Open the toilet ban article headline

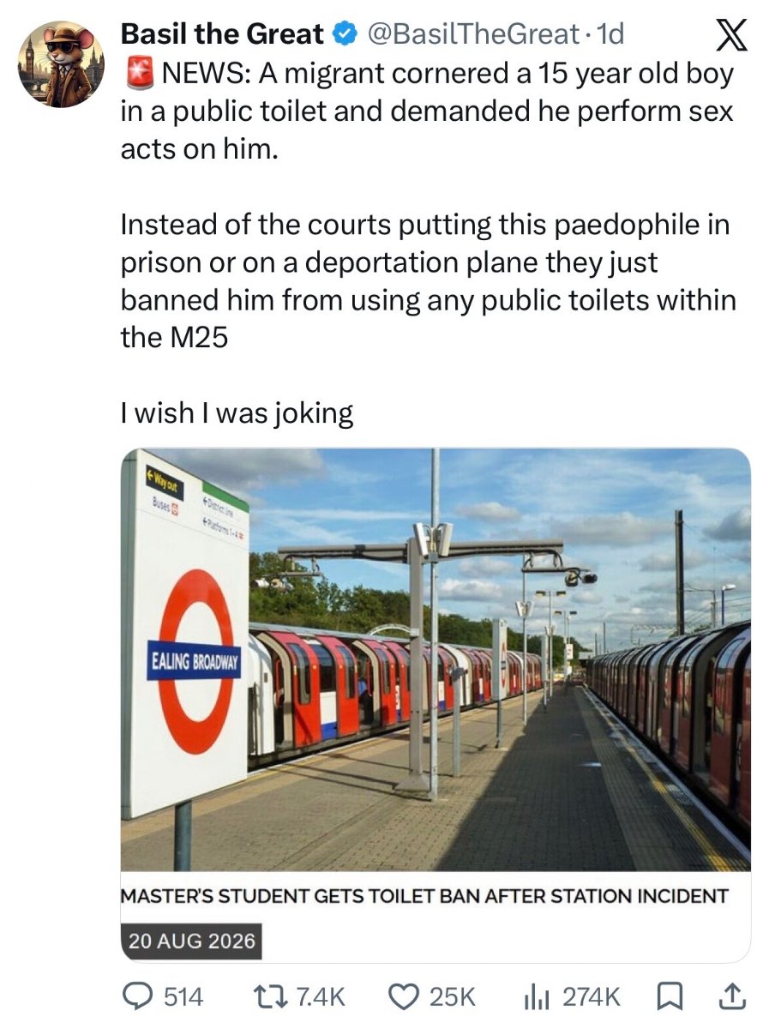[x=424, y=896]
